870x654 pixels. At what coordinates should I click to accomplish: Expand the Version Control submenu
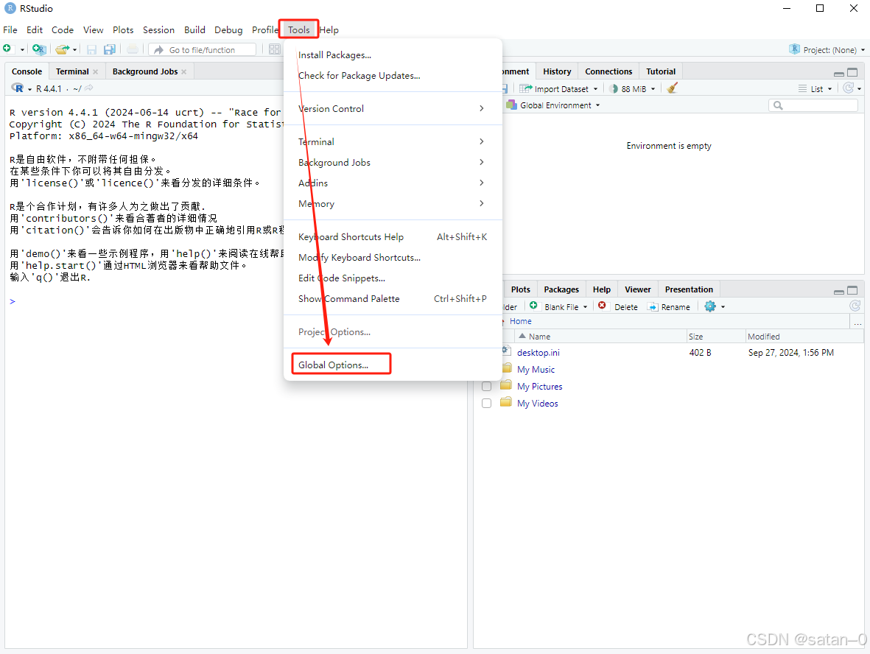tap(393, 108)
